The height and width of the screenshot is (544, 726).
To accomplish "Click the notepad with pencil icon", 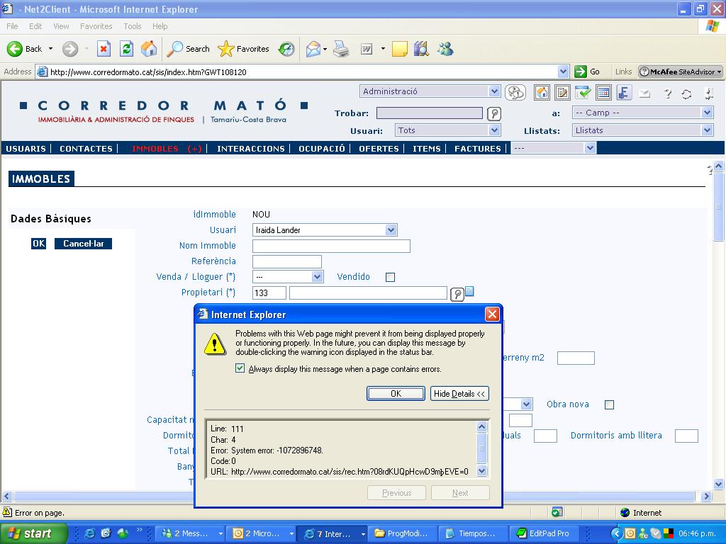I will pos(562,93).
